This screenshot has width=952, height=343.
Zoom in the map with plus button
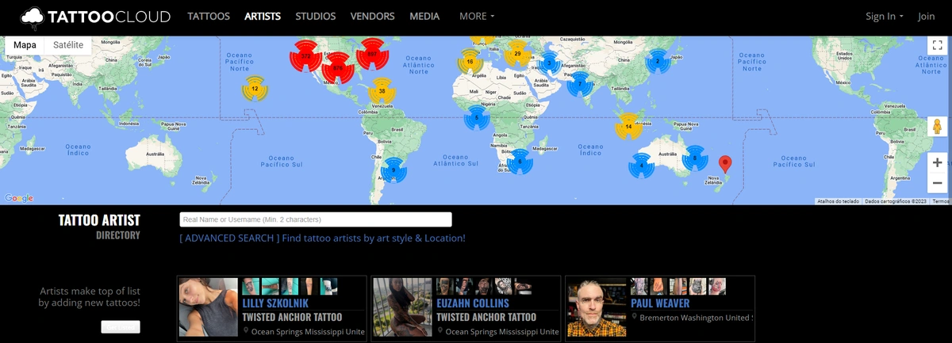pyautogui.click(x=937, y=162)
